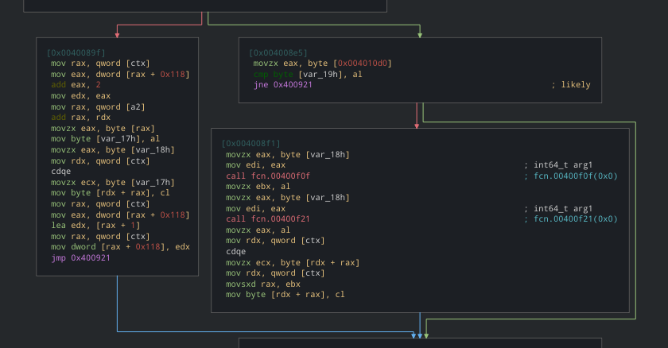
Task: Select the block header address 0x004008f1
Action: [x=250, y=143]
